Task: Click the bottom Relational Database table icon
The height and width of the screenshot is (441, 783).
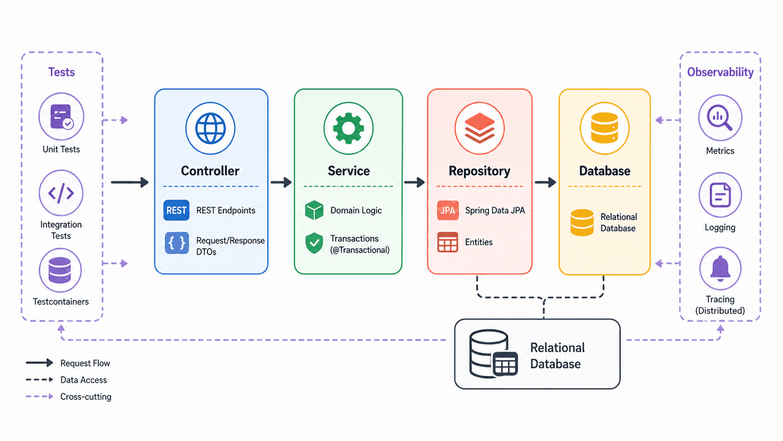Action: tap(493, 354)
